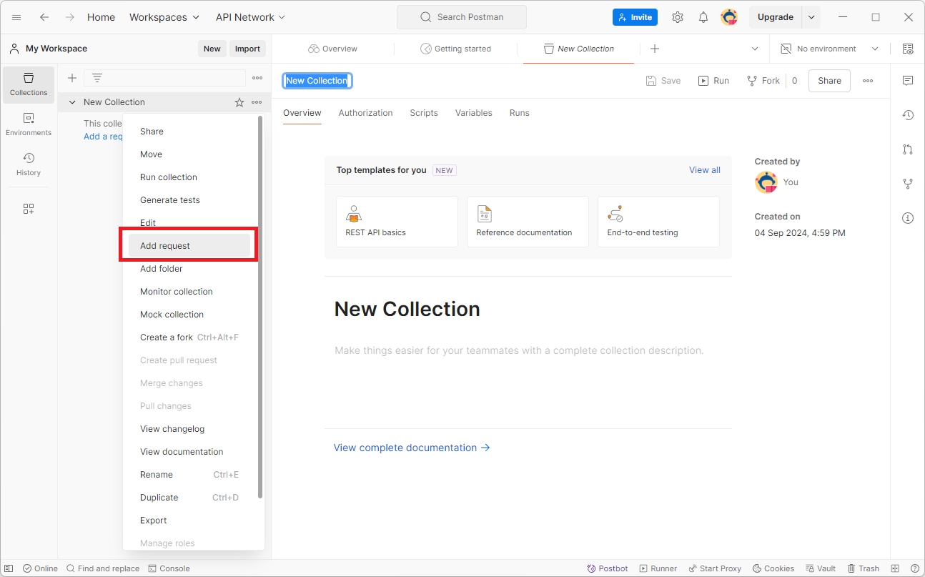
Task: Open the help icon in the status bar
Action: (915, 568)
